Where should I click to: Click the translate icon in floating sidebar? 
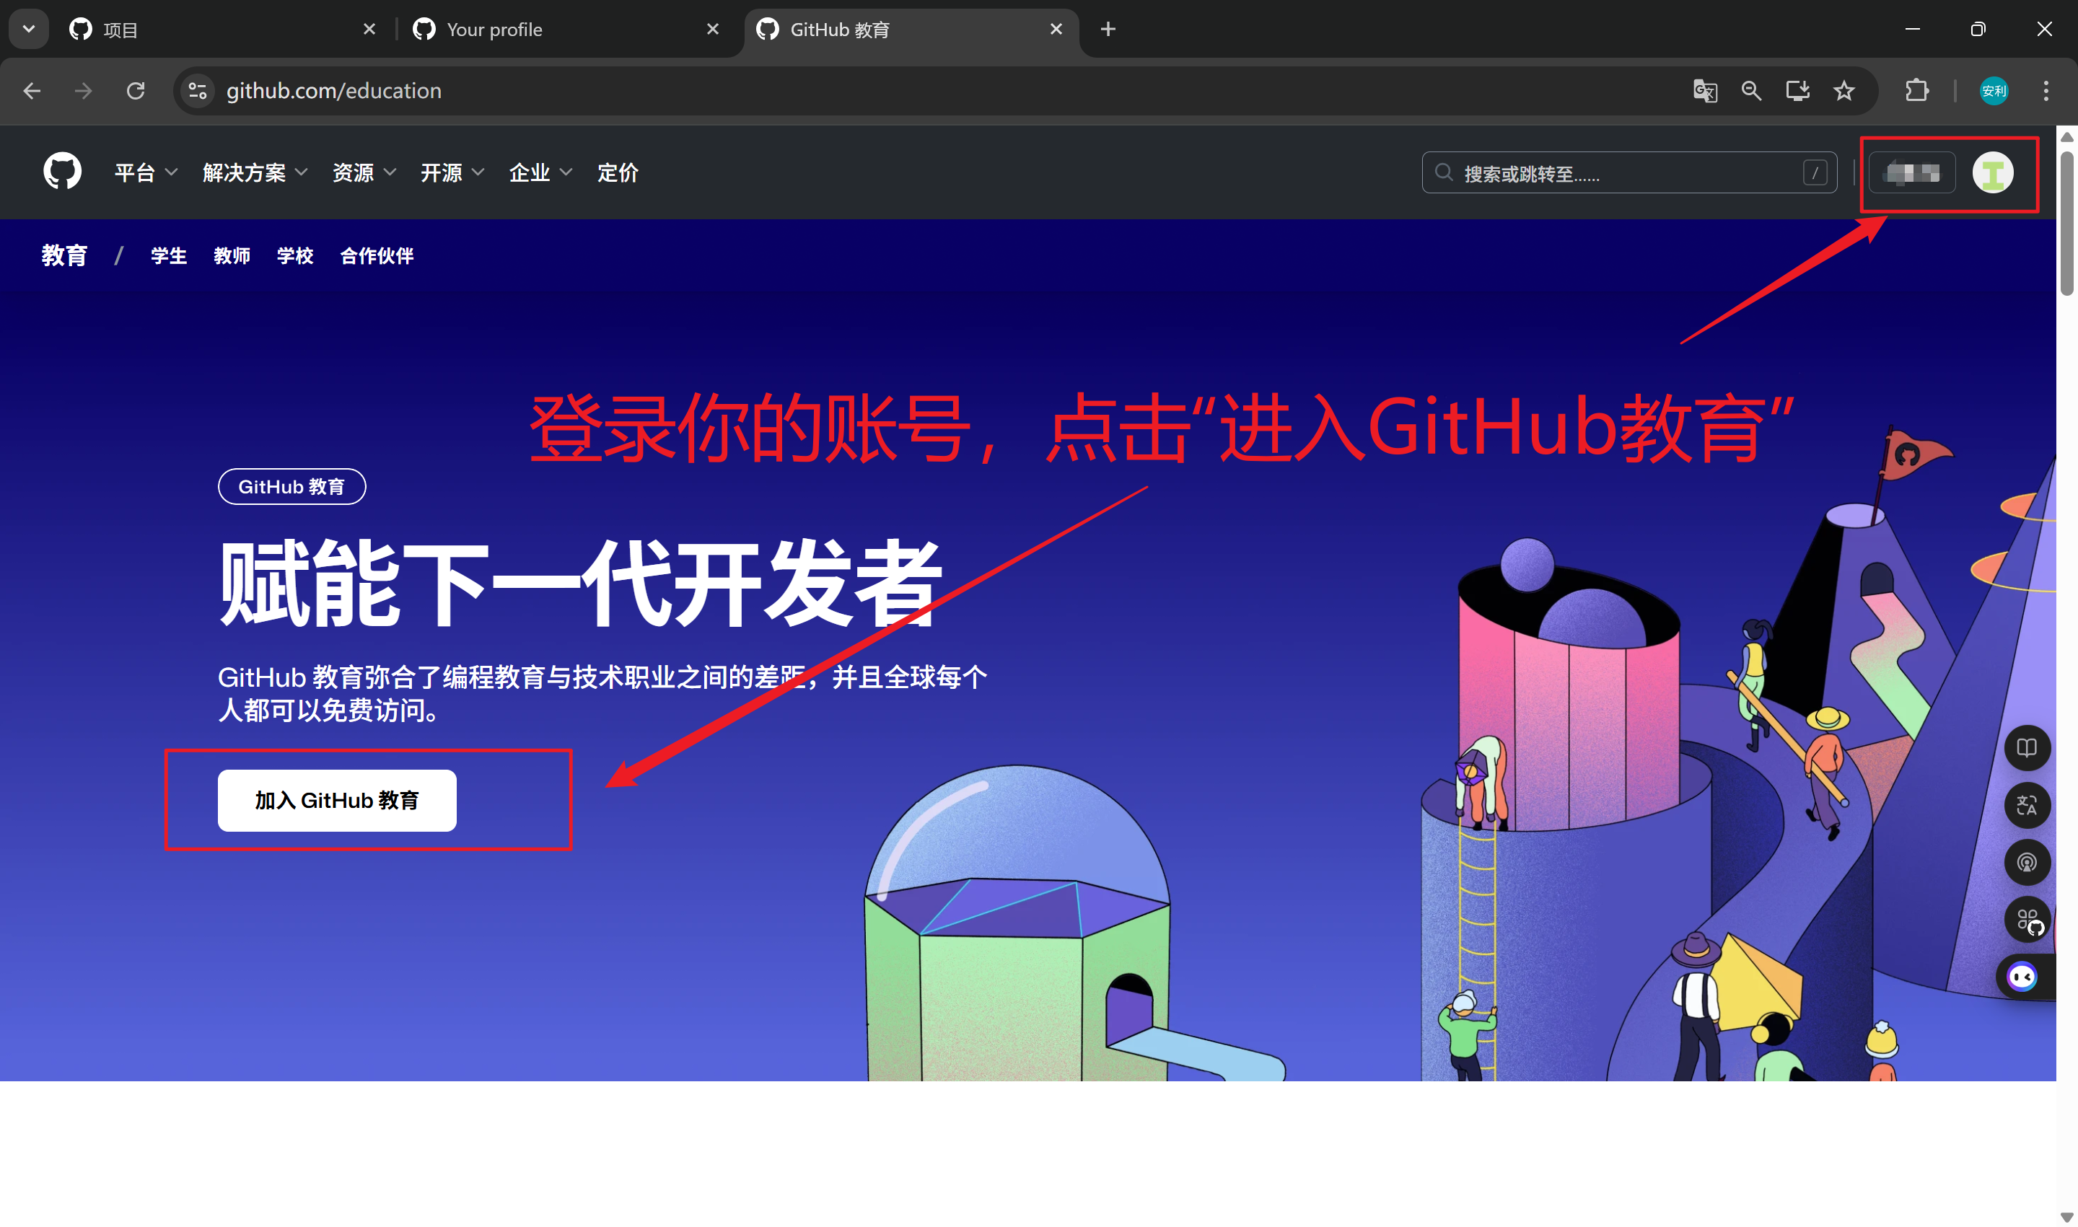2026,805
